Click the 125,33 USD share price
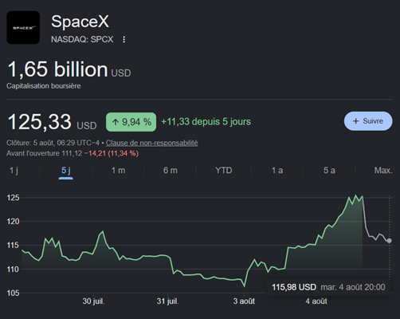 52,122
